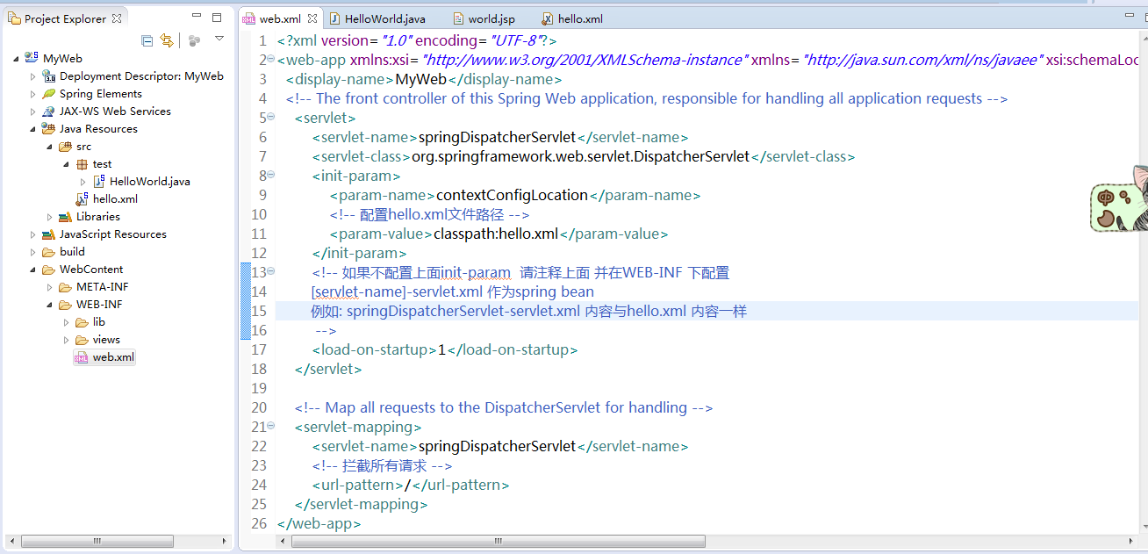The width and height of the screenshot is (1148, 554).
Task: Select the JavaScript Resources icon
Action: 49,234
